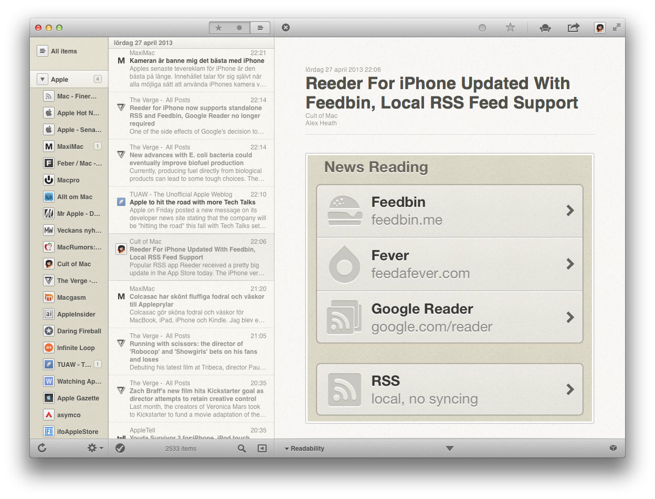Click the Apple folder unread badge
Screen dimensions: 655x499
[98, 79]
